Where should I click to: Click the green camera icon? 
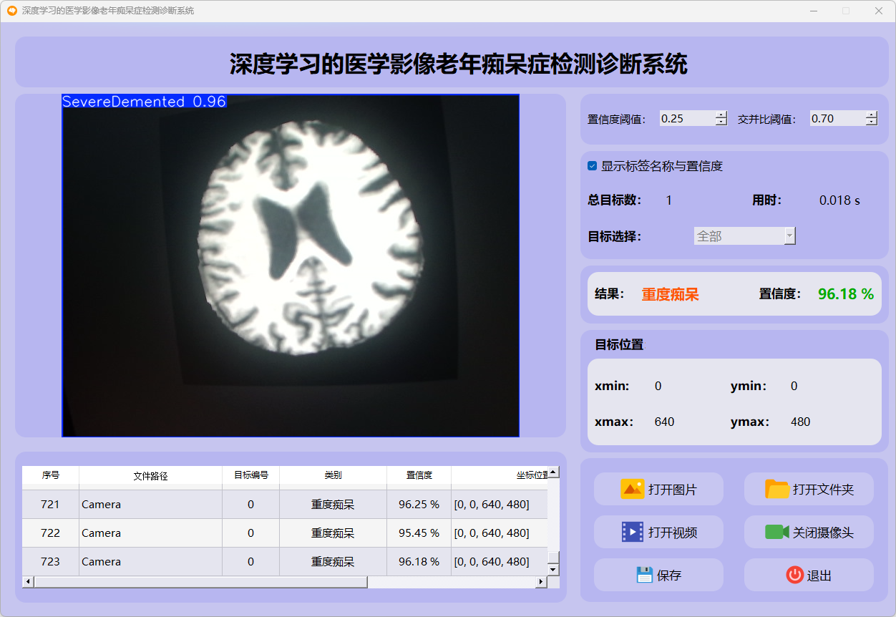click(x=776, y=533)
